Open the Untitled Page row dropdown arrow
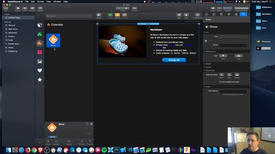The width and height of the screenshot is (275, 154). [x=32, y=18]
